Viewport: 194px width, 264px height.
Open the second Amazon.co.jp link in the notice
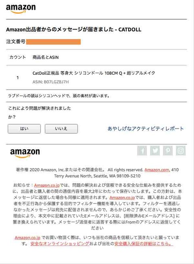click(x=122, y=198)
